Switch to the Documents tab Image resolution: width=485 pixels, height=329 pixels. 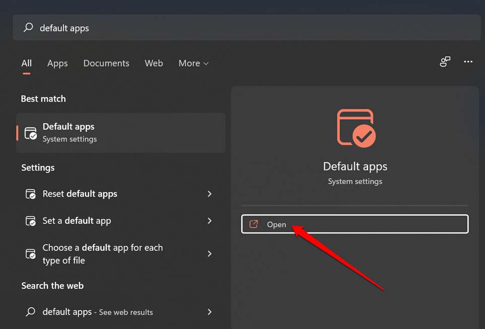(x=106, y=63)
